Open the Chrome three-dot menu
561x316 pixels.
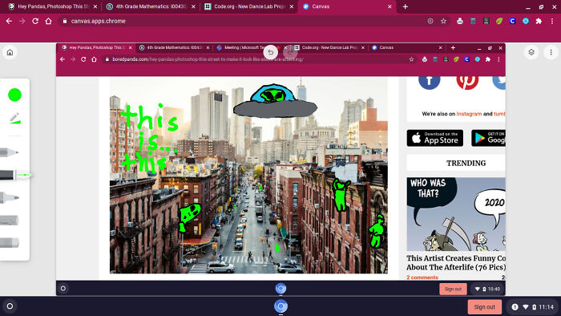[x=552, y=21]
